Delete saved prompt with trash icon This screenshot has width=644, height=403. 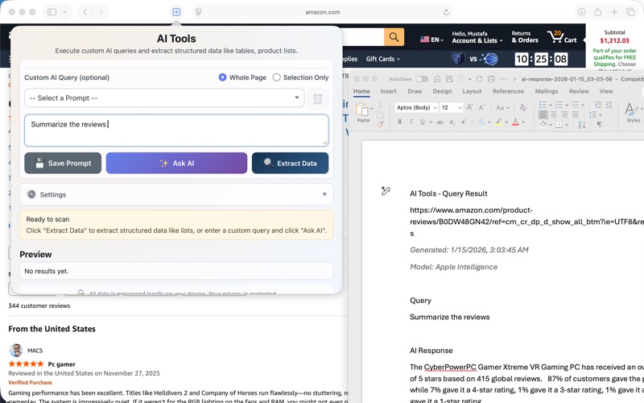(x=317, y=98)
